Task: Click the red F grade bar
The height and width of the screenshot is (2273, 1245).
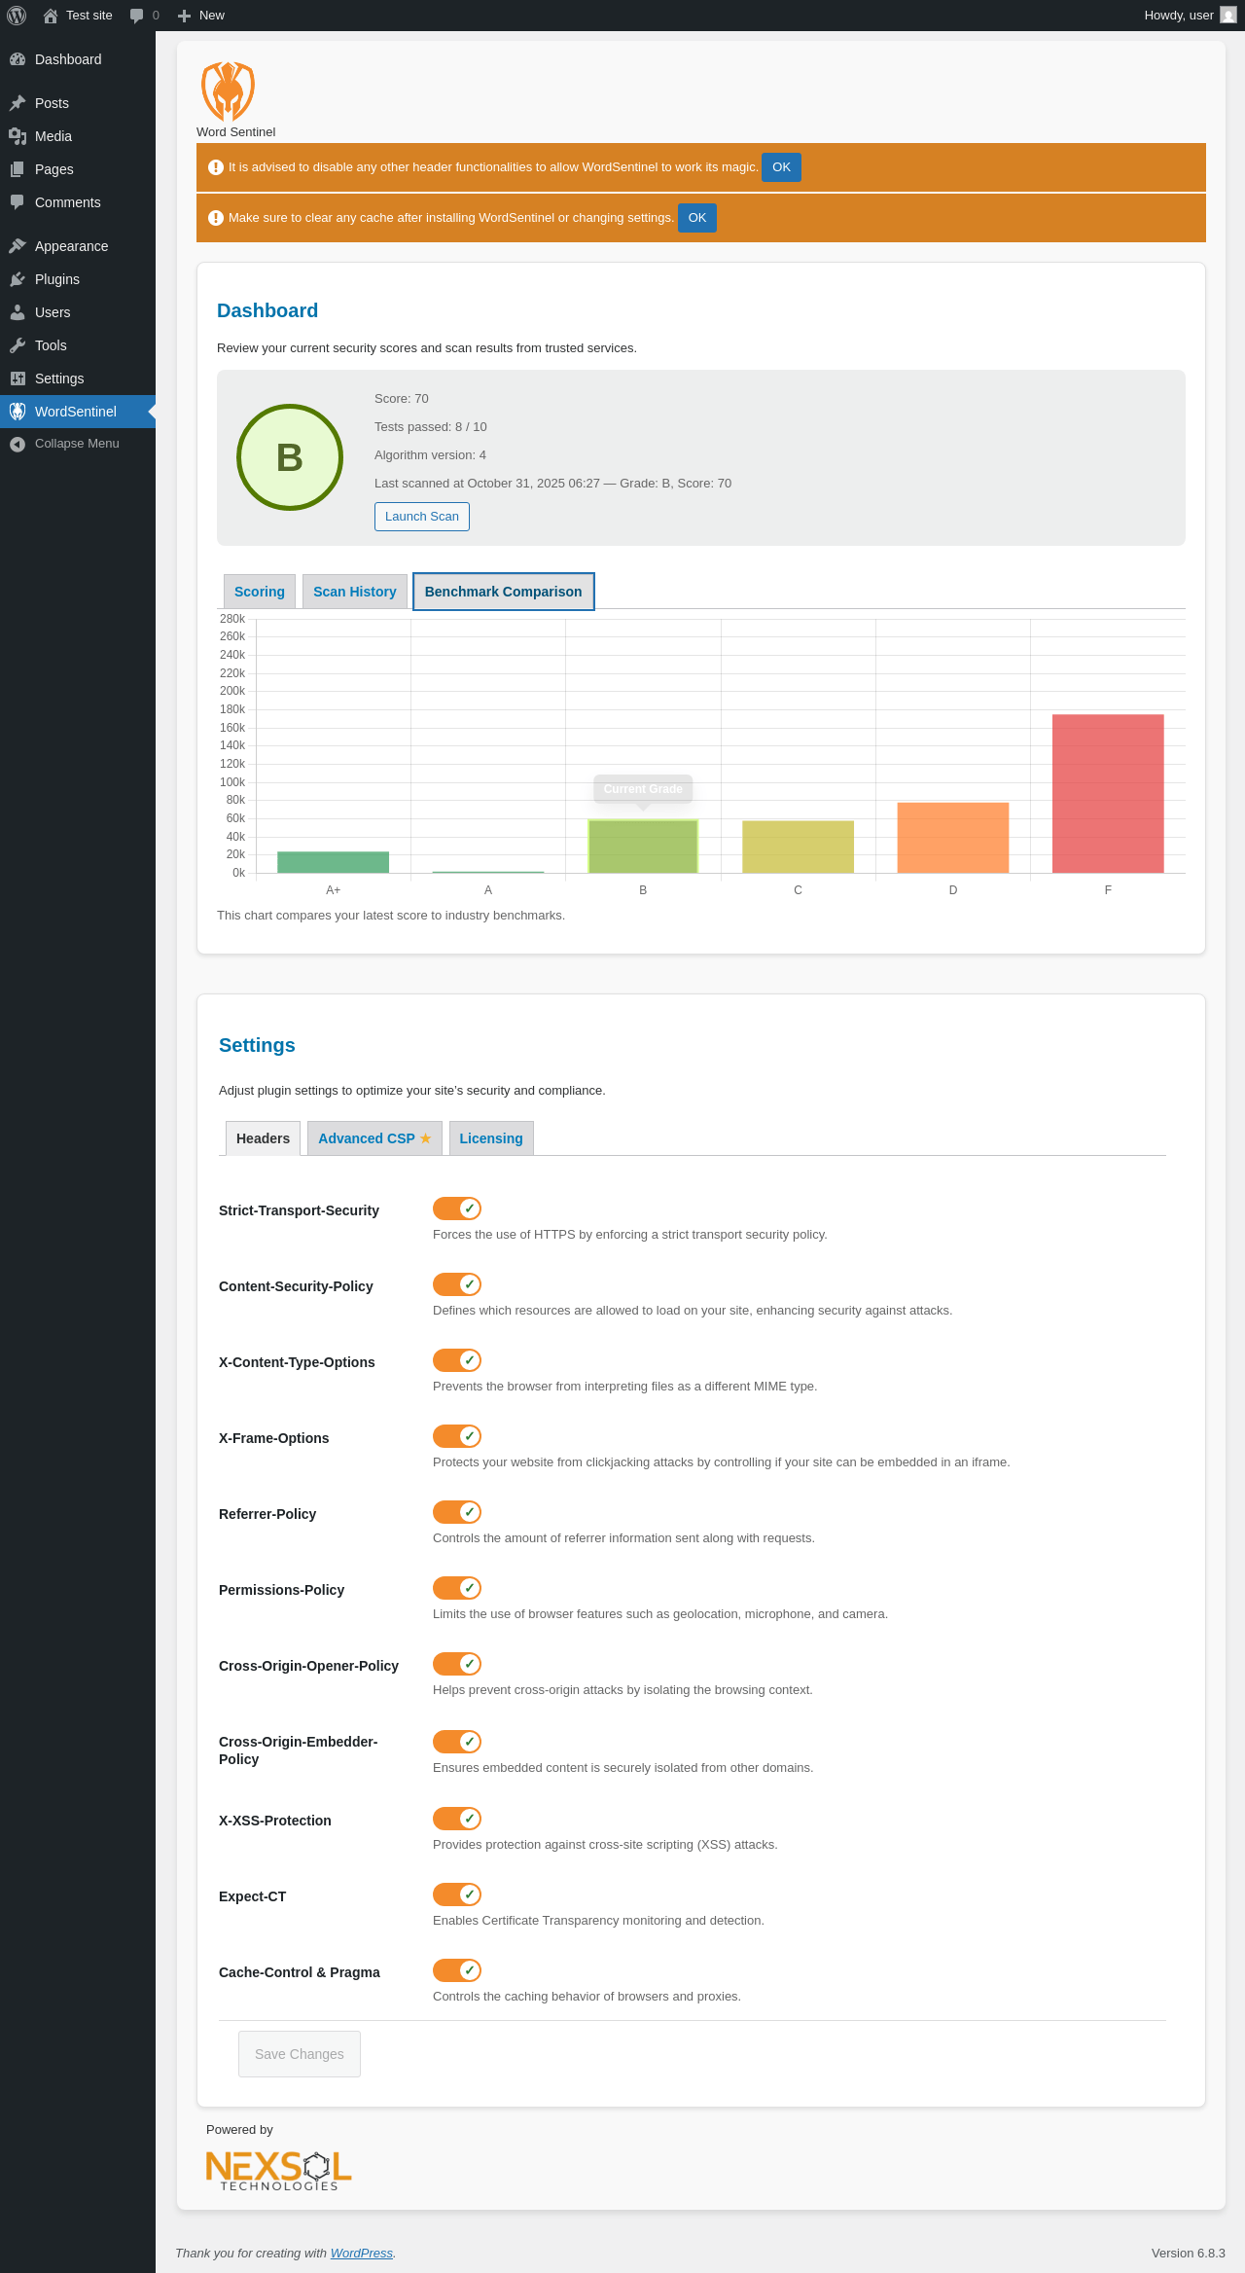Action: 1108,794
